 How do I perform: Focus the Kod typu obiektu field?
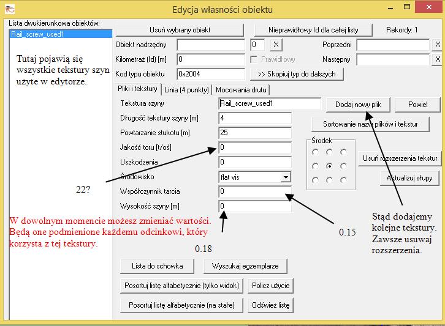click(x=211, y=74)
